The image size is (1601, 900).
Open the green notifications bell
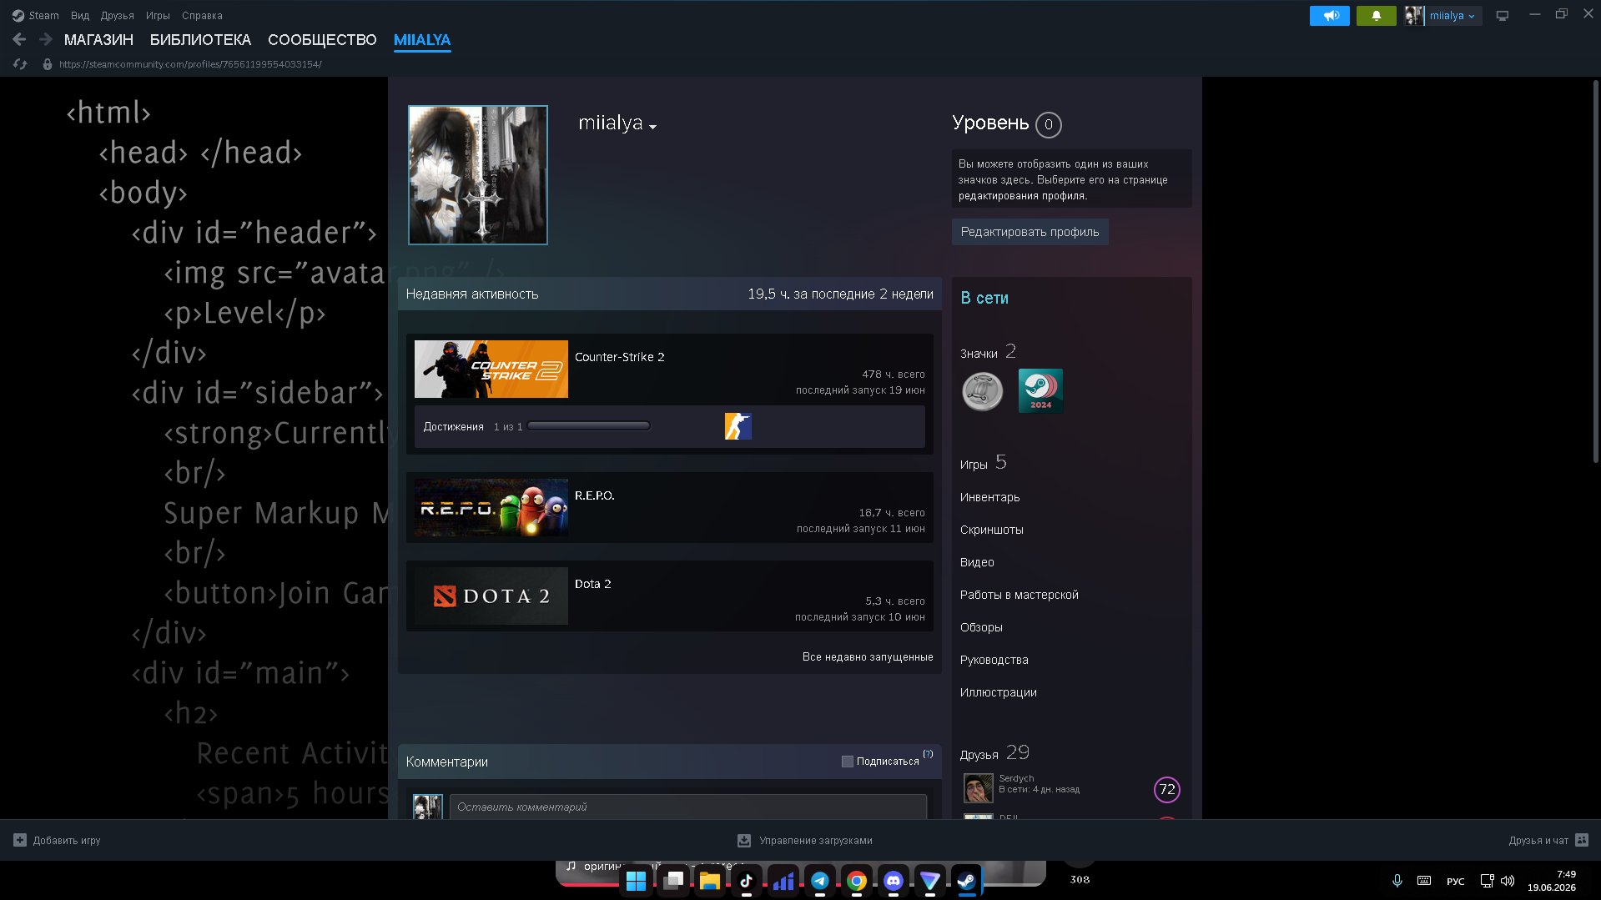(x=1376, y=16)
